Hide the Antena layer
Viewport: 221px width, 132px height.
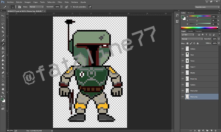pyautogui.click(x=183, y=49)
